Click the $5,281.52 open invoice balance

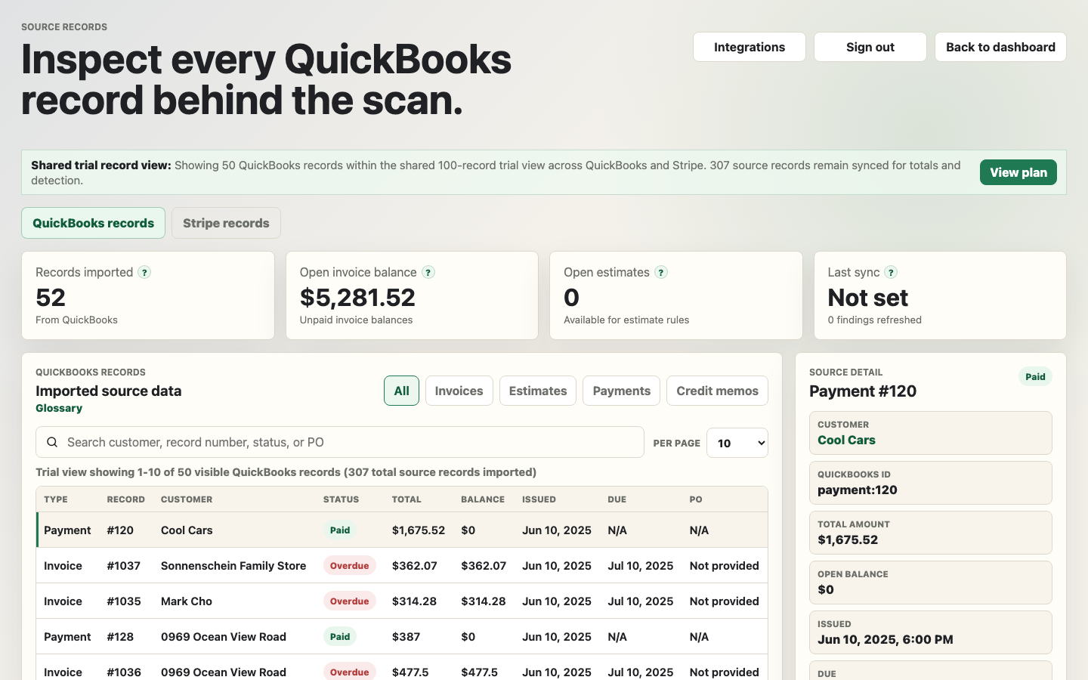[357, 298]
